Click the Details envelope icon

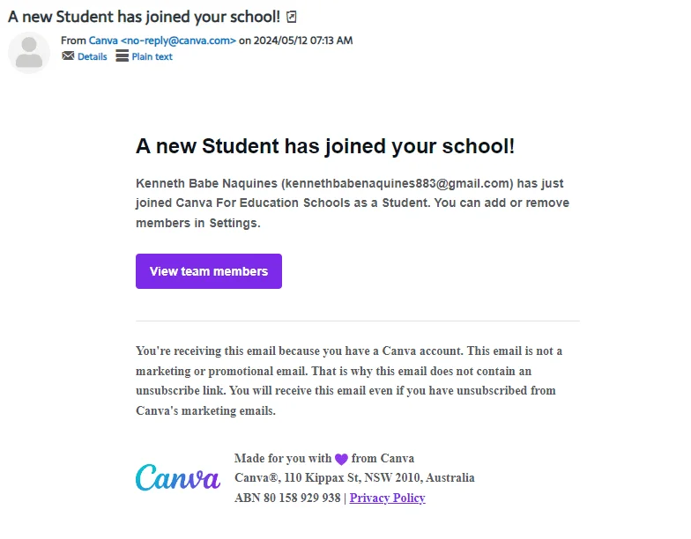point(68,56)
